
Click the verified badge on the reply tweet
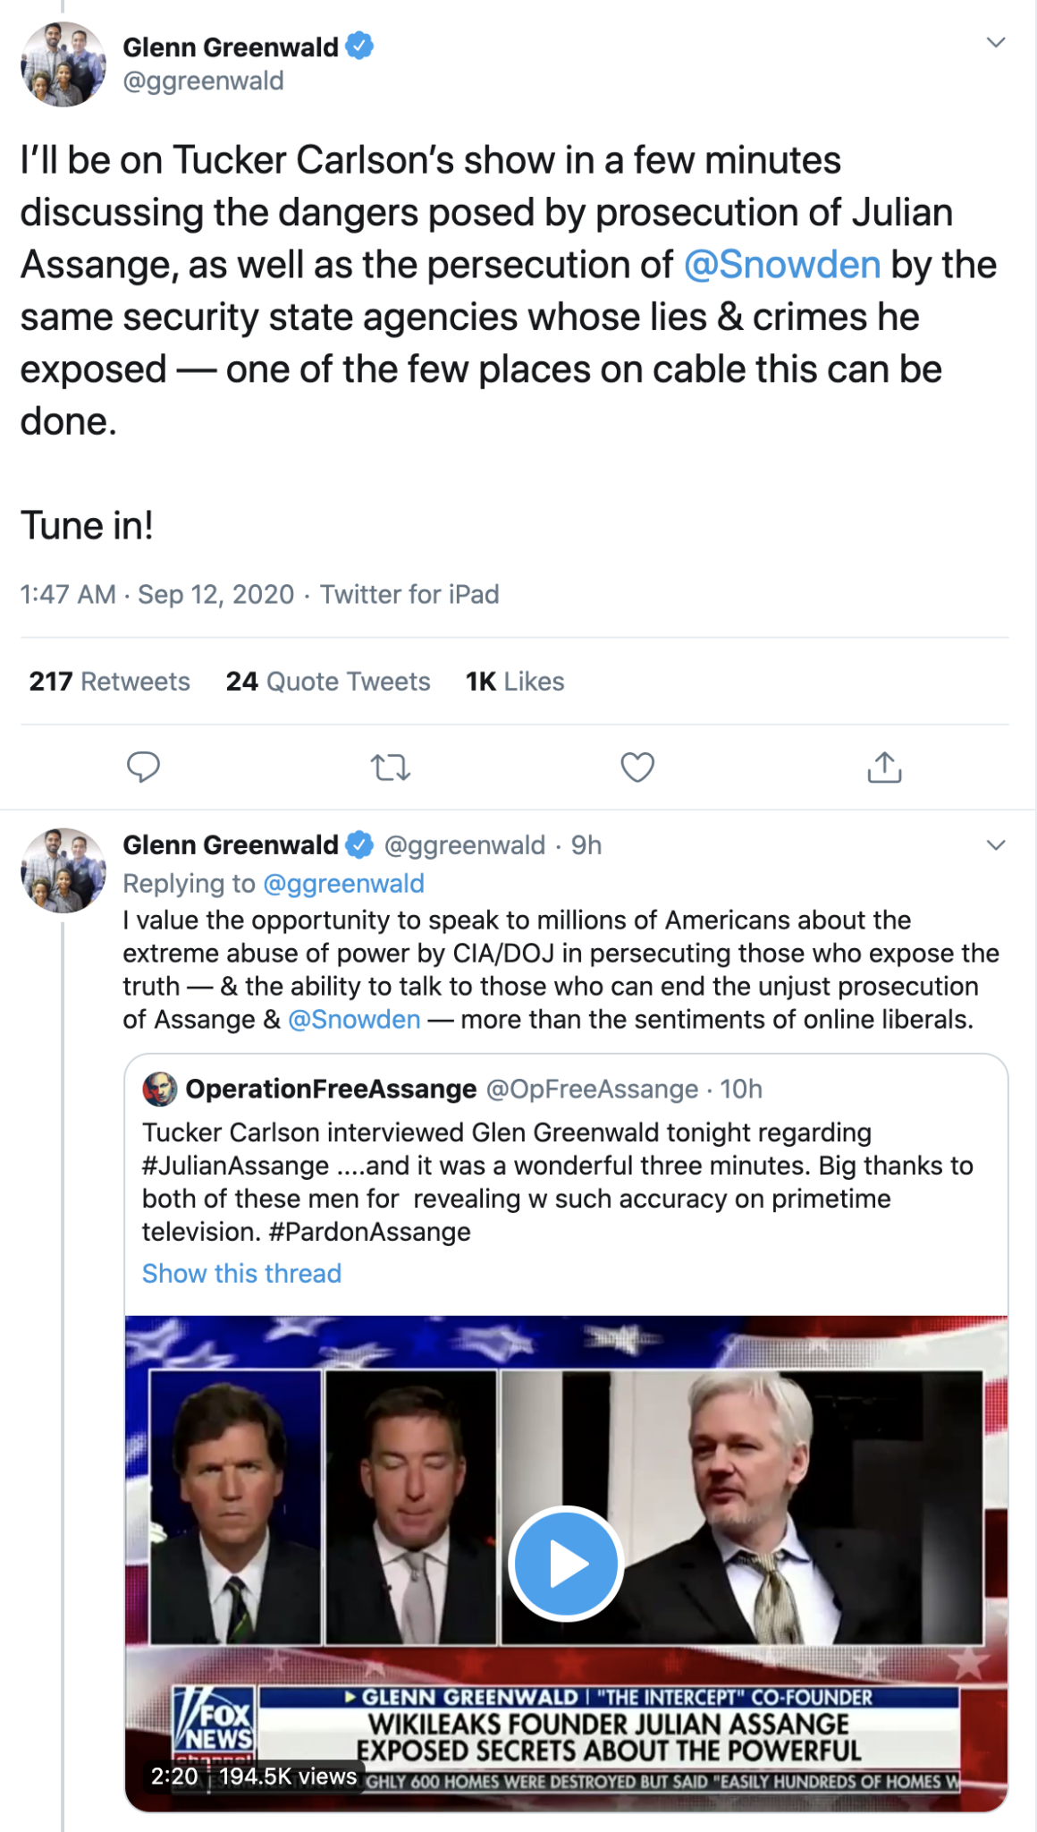pos(359,844)
